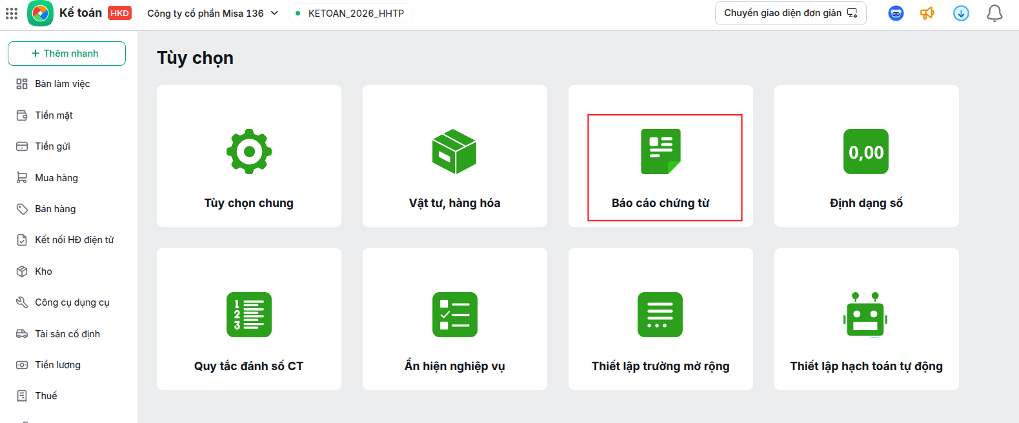
Task: Click the Tiền mặt wallet icon
Action: 22,115
